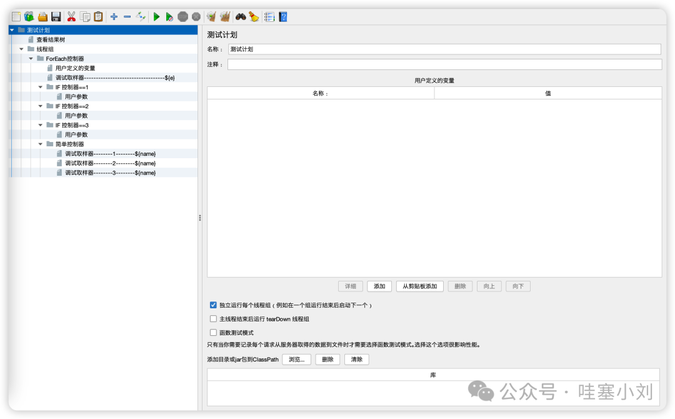675x419 pixels.
Task: Clear results with the single broom icon
Action: [x=211, y=17]
